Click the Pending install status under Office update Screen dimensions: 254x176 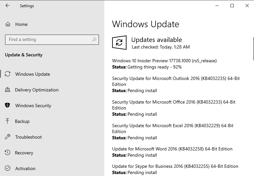point(142,114)
